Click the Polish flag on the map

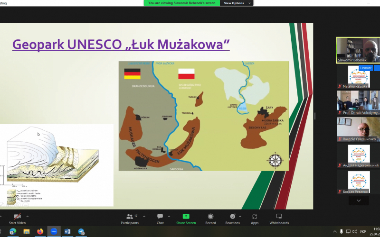pos(186,74)
